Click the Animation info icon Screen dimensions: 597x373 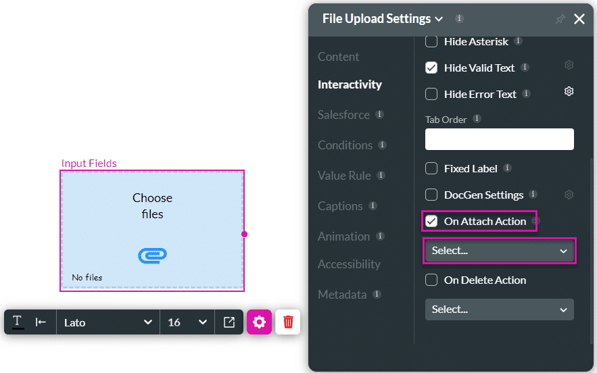[x=380, y=236]
